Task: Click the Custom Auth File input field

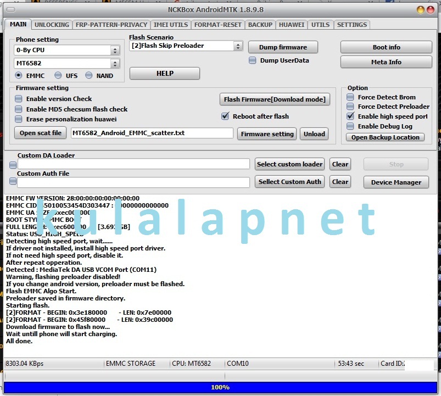Action: (x=133, y=182)
